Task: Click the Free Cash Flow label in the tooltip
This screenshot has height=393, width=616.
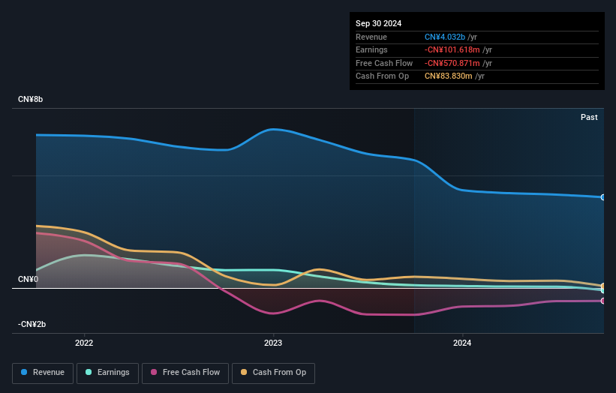Action: 384,63
